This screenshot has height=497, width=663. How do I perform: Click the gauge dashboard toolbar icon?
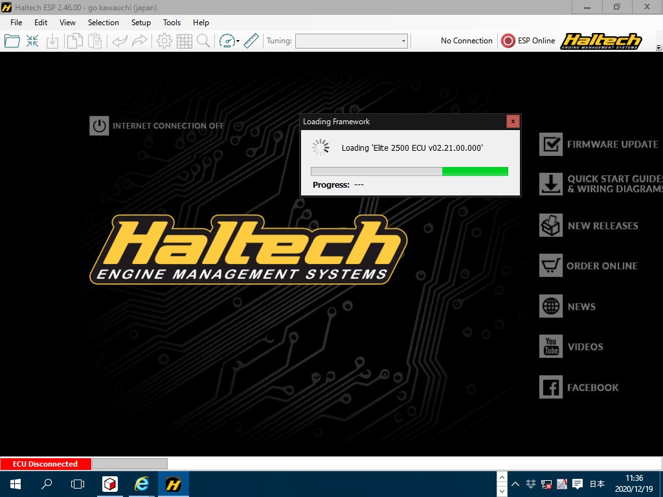tap(227, 41)
